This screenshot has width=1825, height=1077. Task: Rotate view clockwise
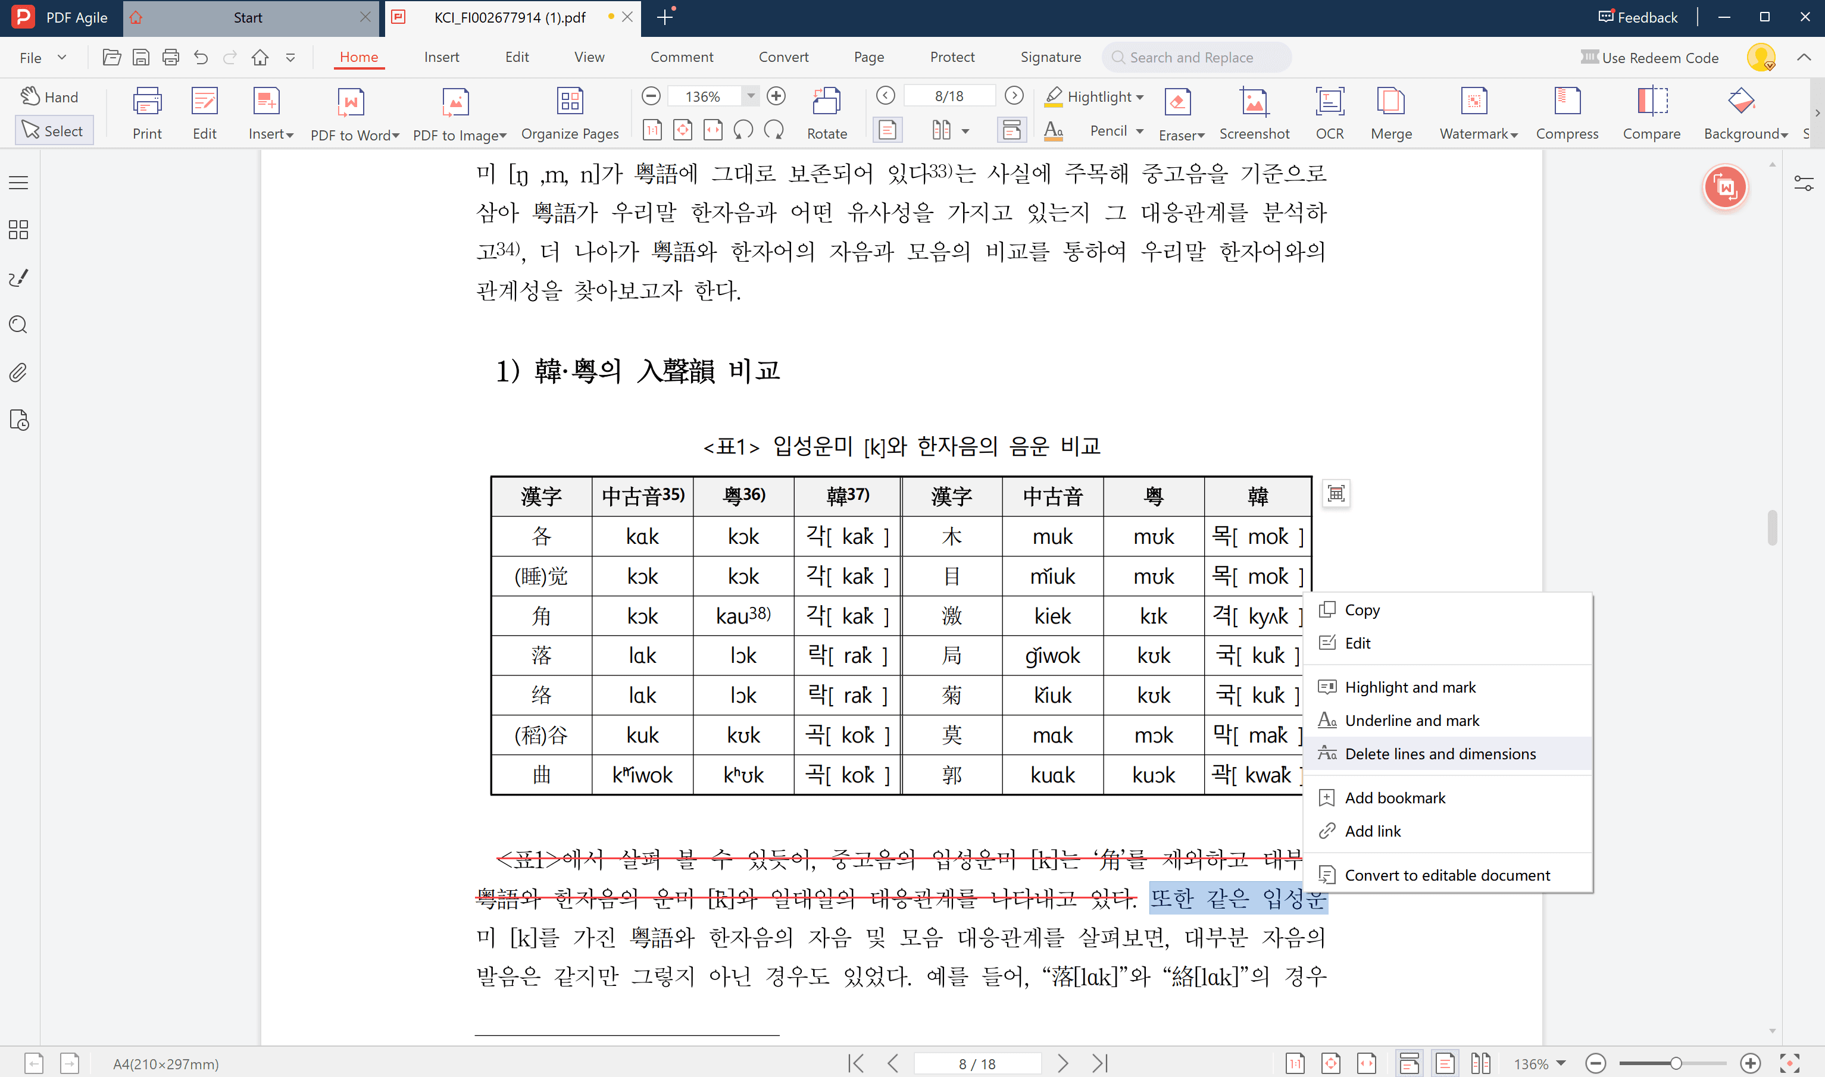(774, 130)
